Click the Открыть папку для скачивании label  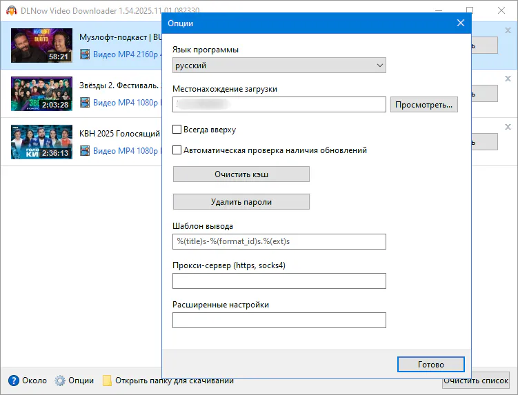pos(175,381)
